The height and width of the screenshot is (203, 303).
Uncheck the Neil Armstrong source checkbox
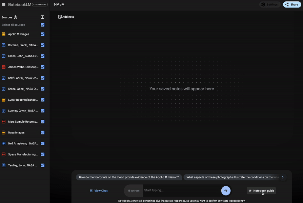(43, 144)
